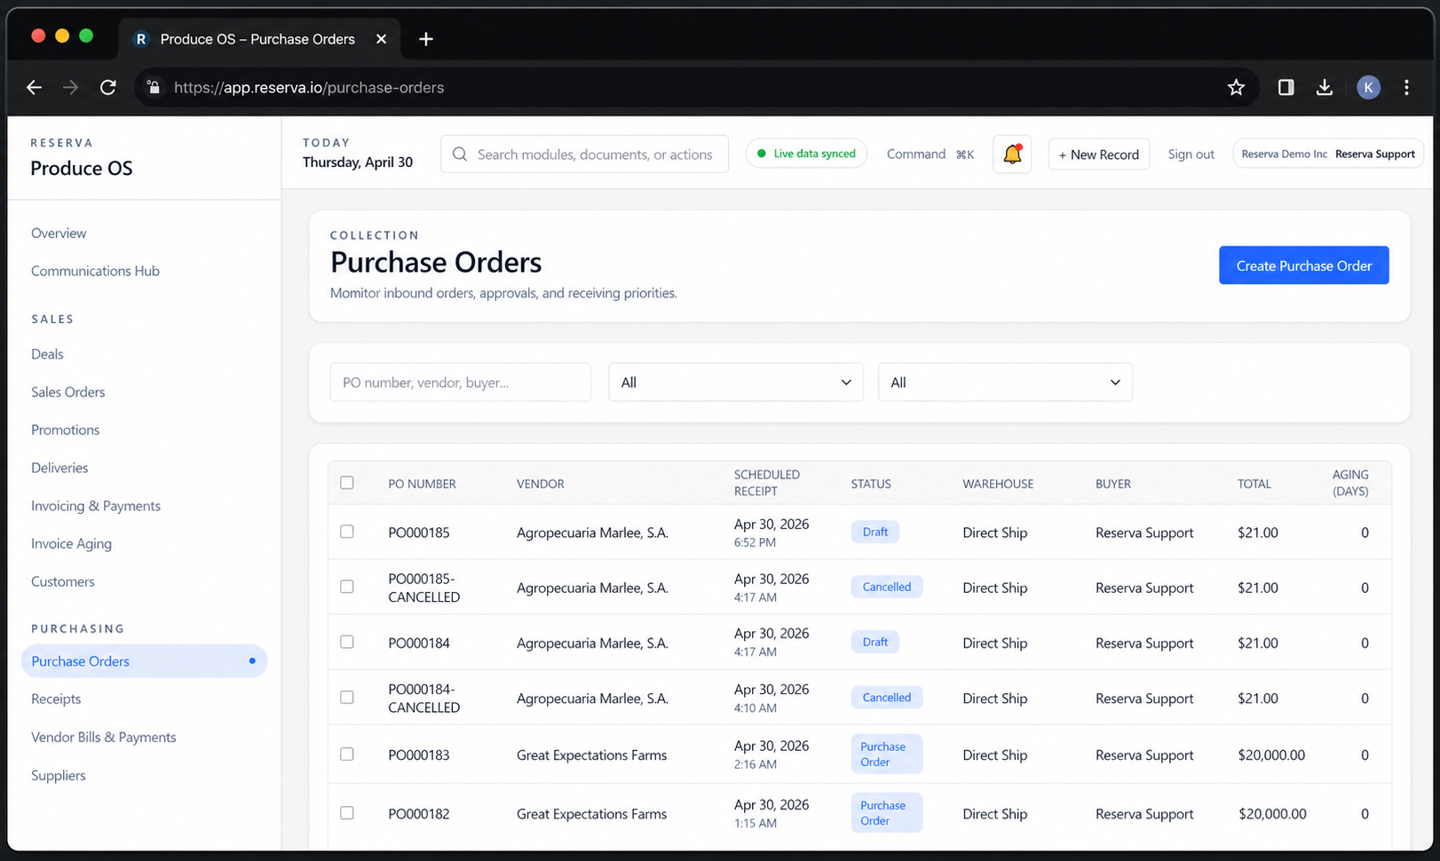The image size is (1440, 861).
Task: Open the browser side panel icon
Action: [x=1286, y=87]
